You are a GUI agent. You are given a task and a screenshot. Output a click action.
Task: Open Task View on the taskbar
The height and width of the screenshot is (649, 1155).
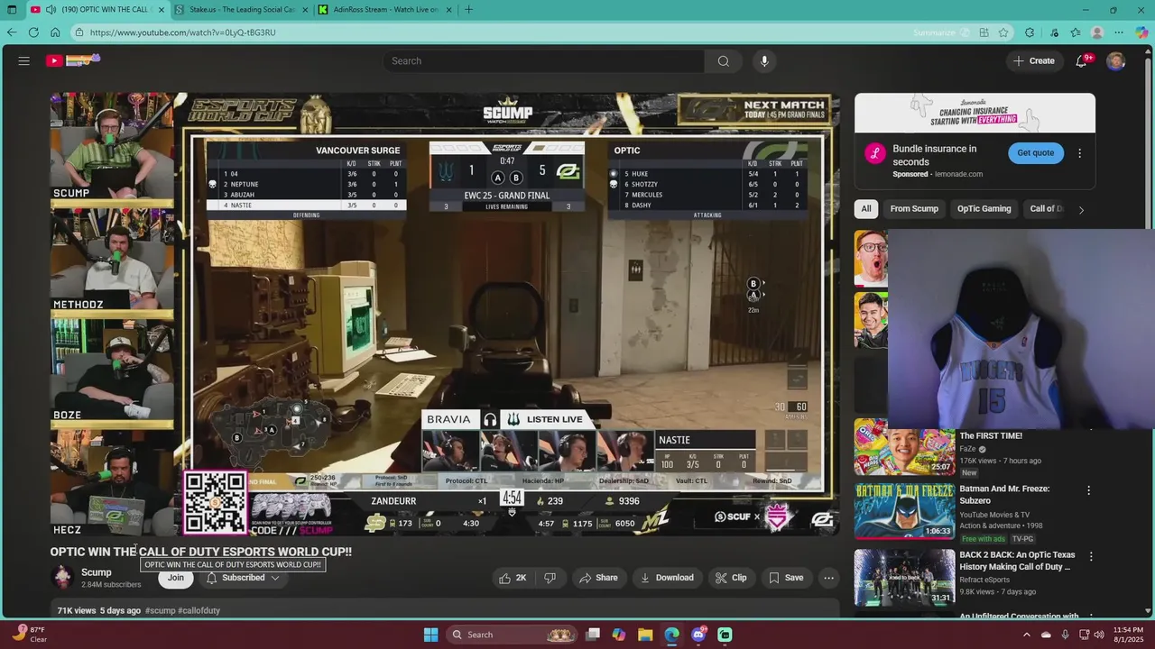(x=592, y=635)
